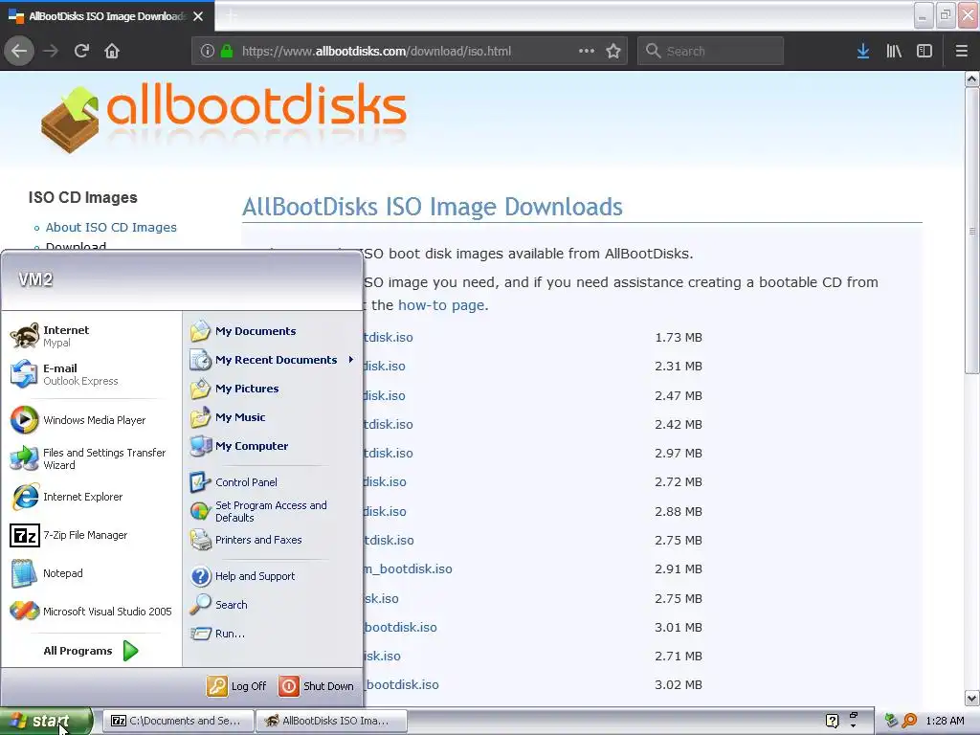Open Outlook Express E-mail
980x735 pixels.
tap(91, 374)
